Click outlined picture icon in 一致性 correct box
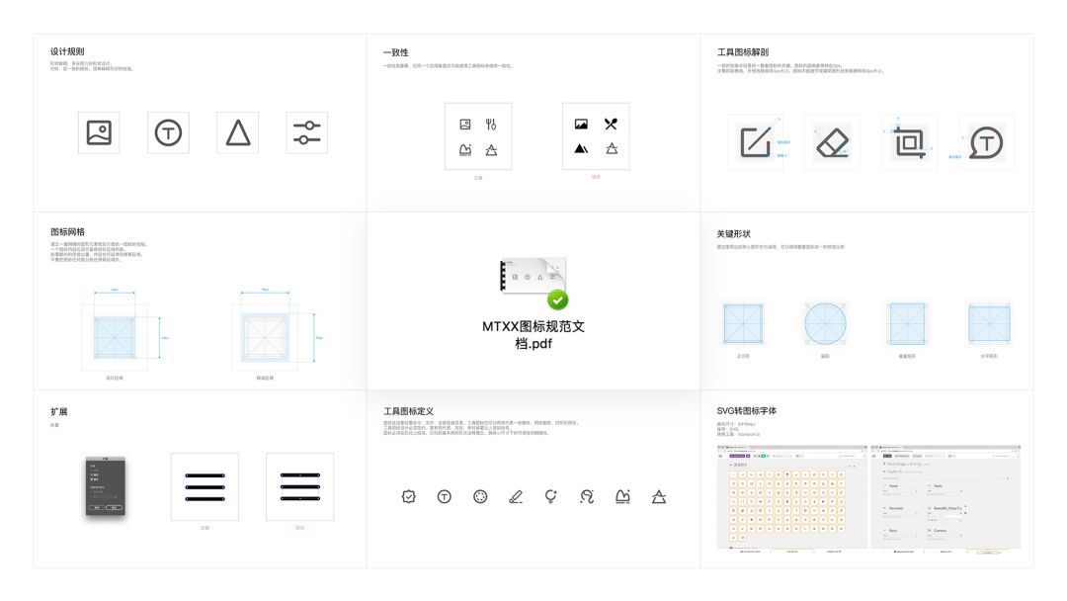The width and height of the screenshot is (1067, 601). (x=465, y=125)
